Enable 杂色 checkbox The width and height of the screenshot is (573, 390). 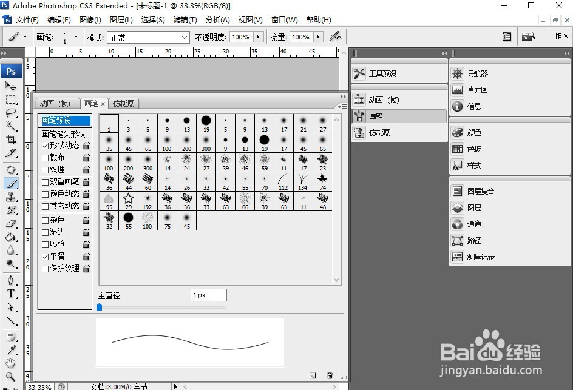pos(46,220)
